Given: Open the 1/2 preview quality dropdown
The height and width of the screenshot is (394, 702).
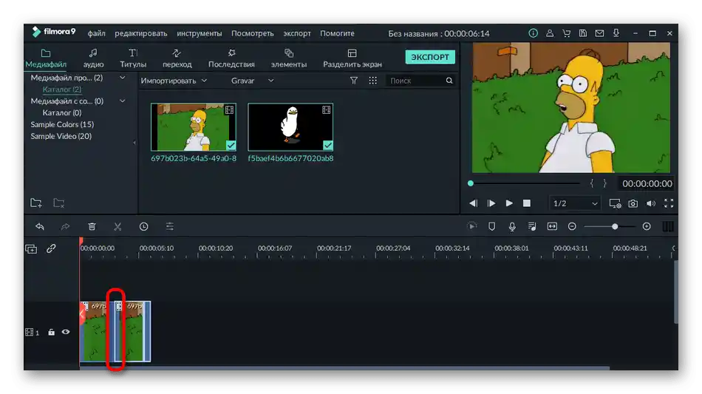Looking at the screenshot, I should 576,203.
